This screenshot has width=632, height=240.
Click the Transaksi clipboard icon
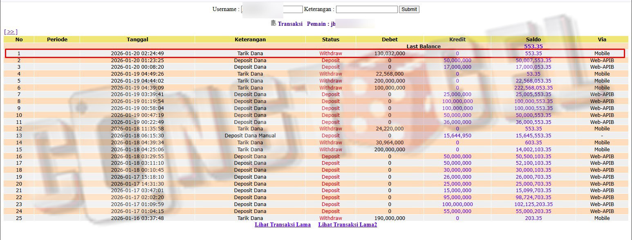coord(273,23)
